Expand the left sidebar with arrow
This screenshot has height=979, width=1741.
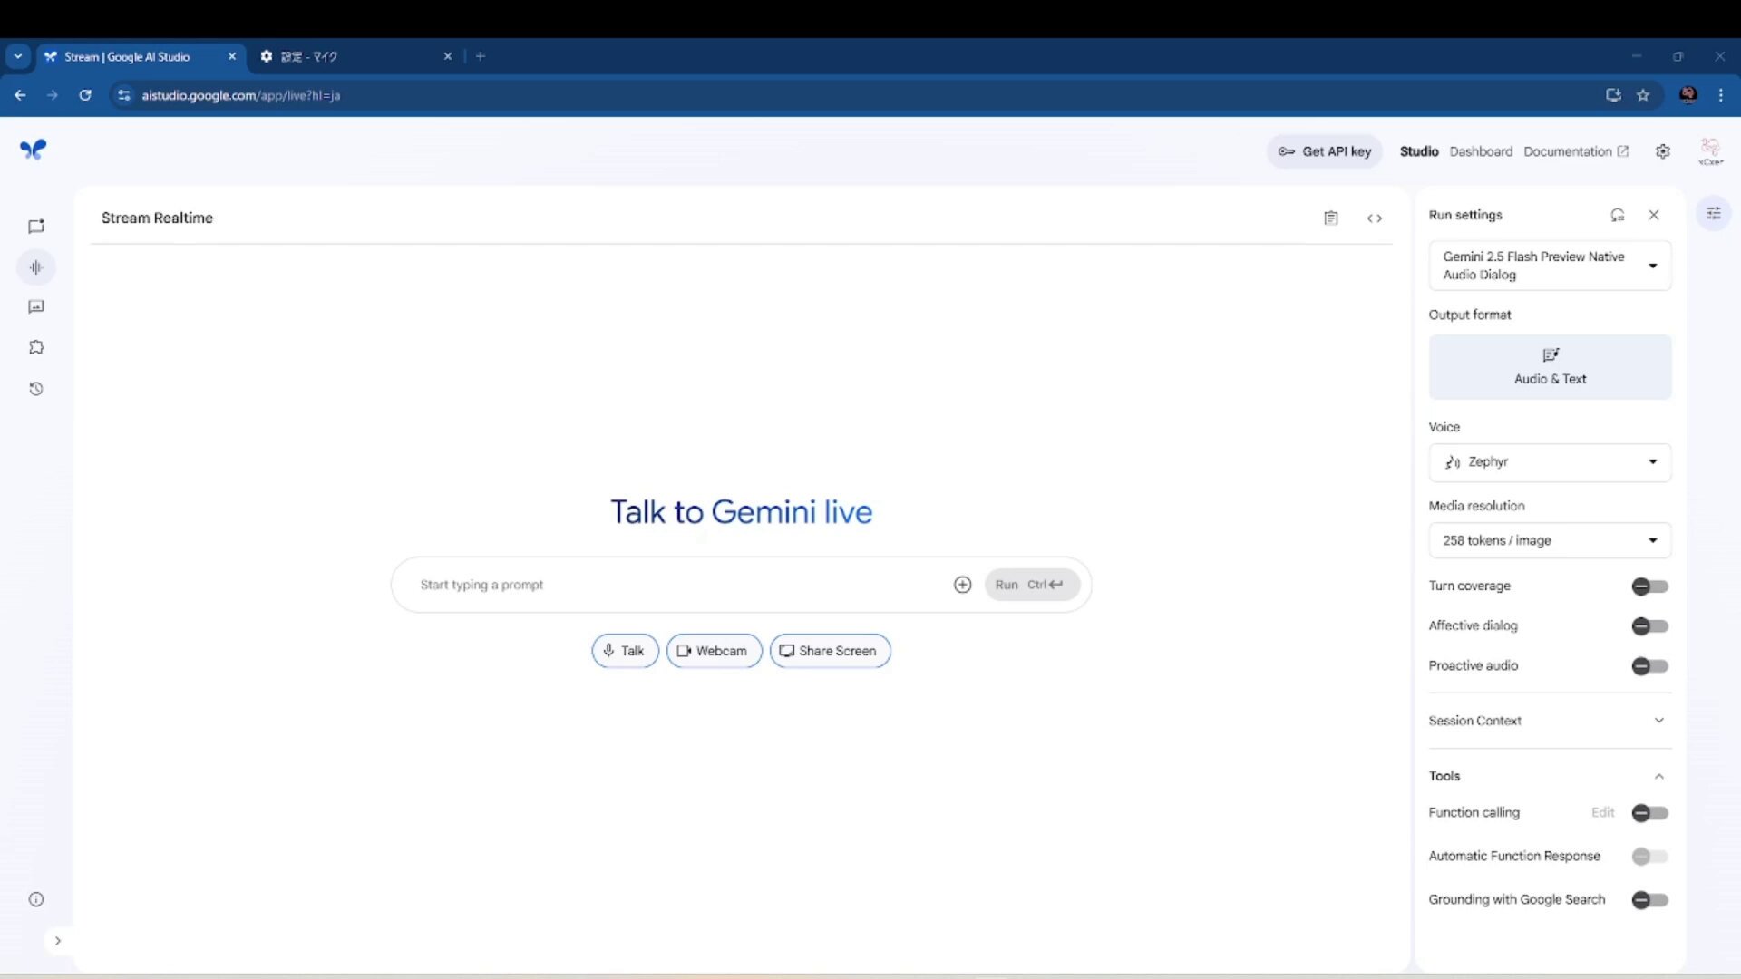[x=57, y=941]
